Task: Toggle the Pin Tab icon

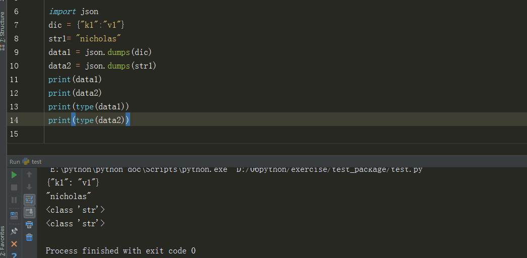Action: click(x=14, y=231)
